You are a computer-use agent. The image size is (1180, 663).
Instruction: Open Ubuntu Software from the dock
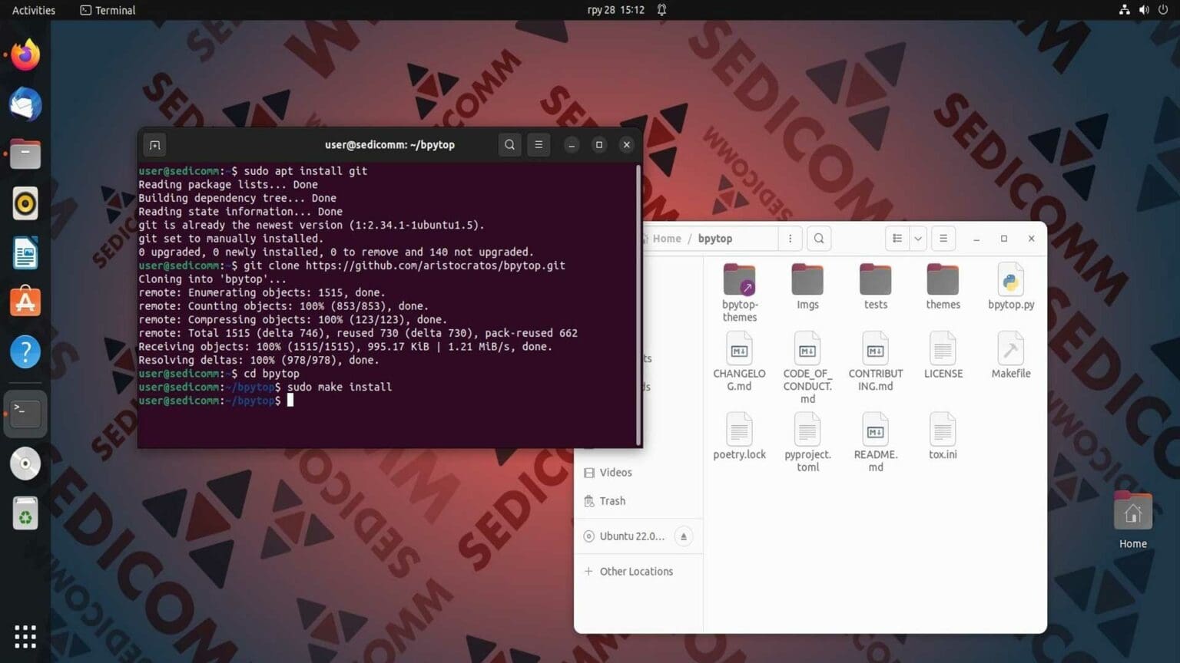point(25,302)
